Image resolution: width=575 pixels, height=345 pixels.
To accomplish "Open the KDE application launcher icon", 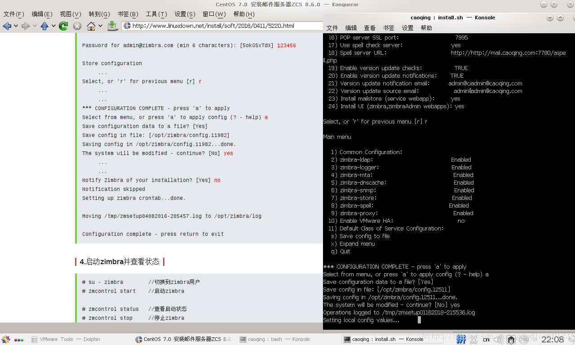I will pos(6,339).
